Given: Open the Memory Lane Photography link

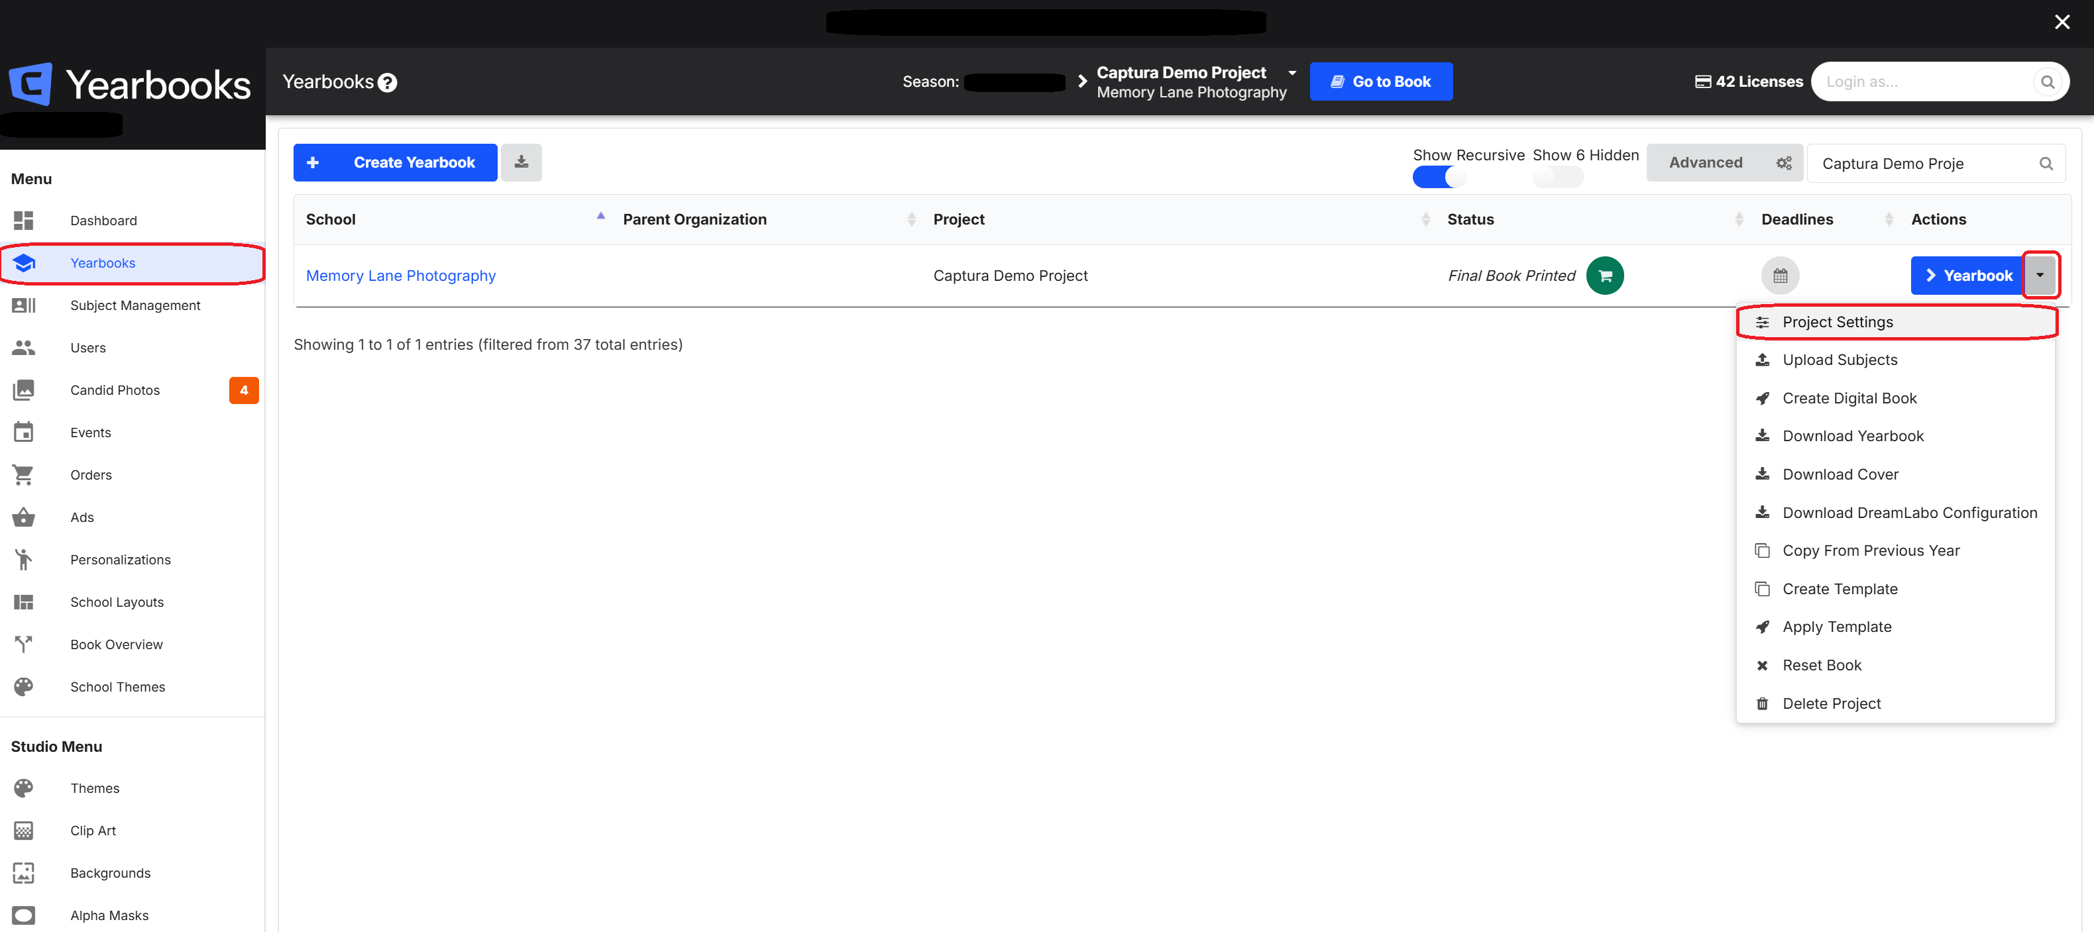Looking at the screenshot, I should click(401, 276).
